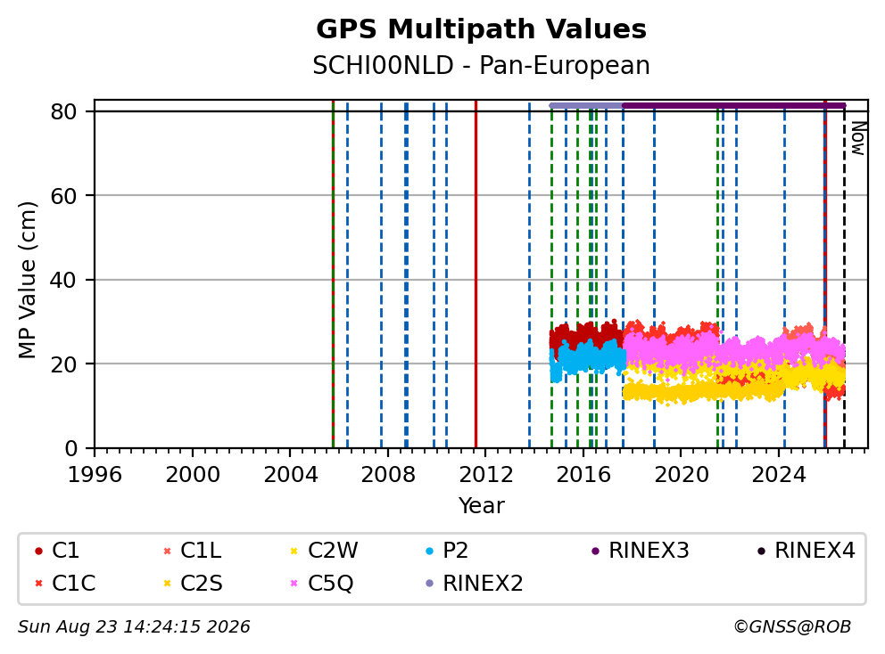Image resolution: width=885 pixels, height=654 pixels.
Task: Click the SCHI00NLD - Pan-European subtitle
Action: [482, 65]
